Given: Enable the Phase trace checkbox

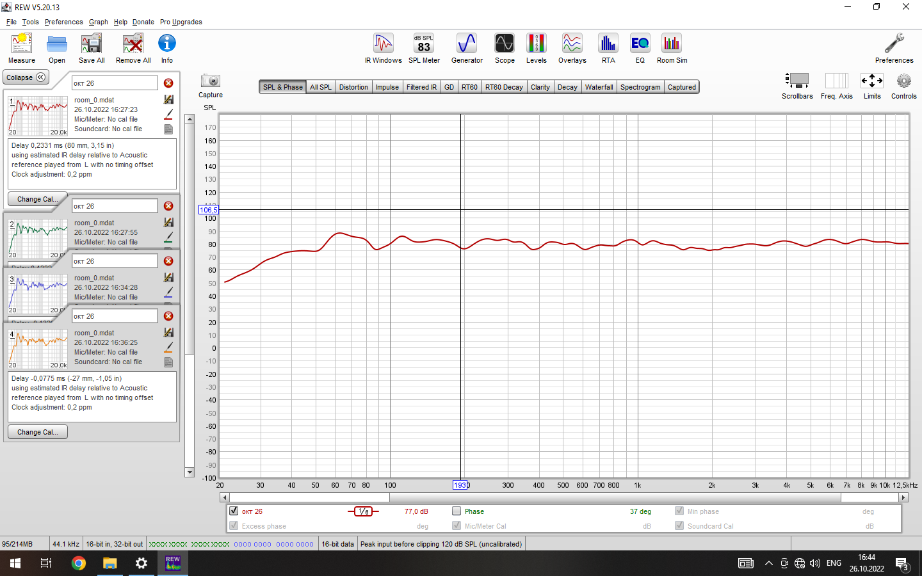Looking at the screenshot, I should 457,511.
